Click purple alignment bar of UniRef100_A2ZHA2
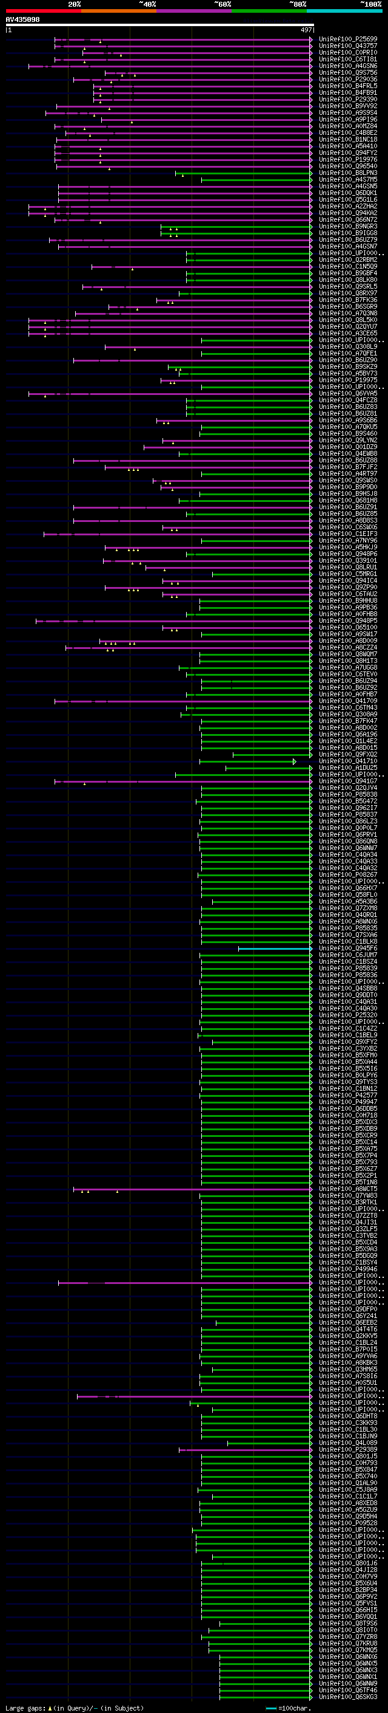 point(170,206)
